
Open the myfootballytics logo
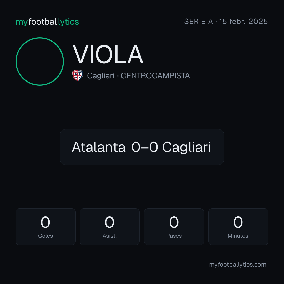[x=47, y=22]
